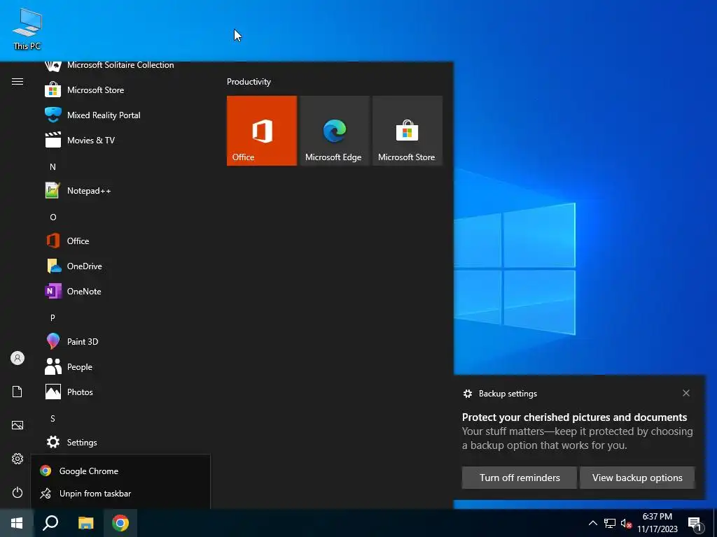Choose Google Chrome in the jump list

(120, 471)
